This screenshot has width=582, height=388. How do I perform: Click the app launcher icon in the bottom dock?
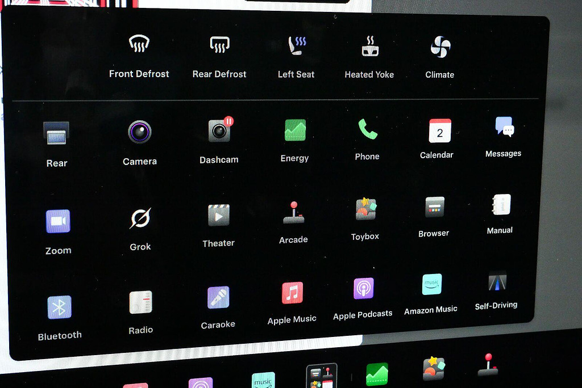point(322,376)
